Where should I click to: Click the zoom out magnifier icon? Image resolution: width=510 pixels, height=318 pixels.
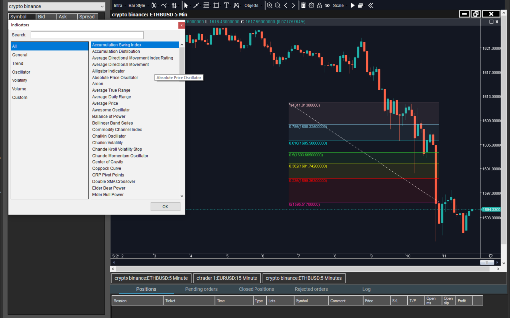(278, 5)
